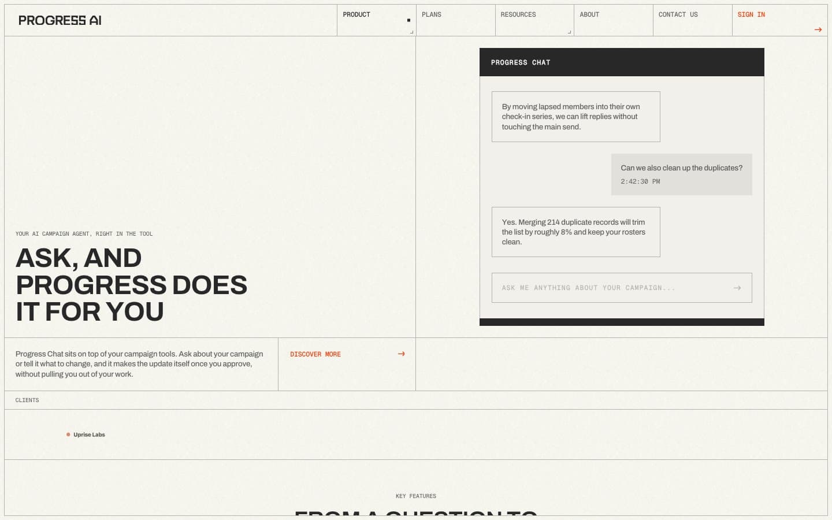Viewport: 832px width, 520px height.
Task: Click the Discover More arrow icon
Action: click(401, 354)
